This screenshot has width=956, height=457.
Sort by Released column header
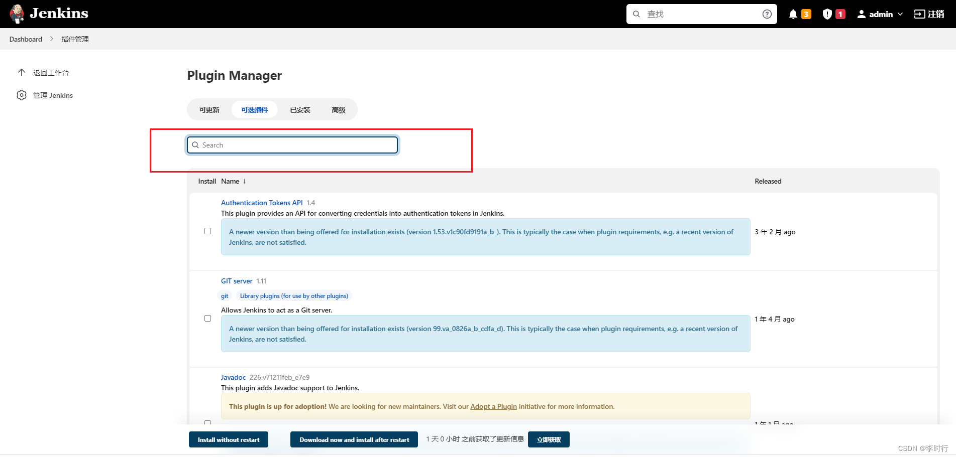pos(768,181)
